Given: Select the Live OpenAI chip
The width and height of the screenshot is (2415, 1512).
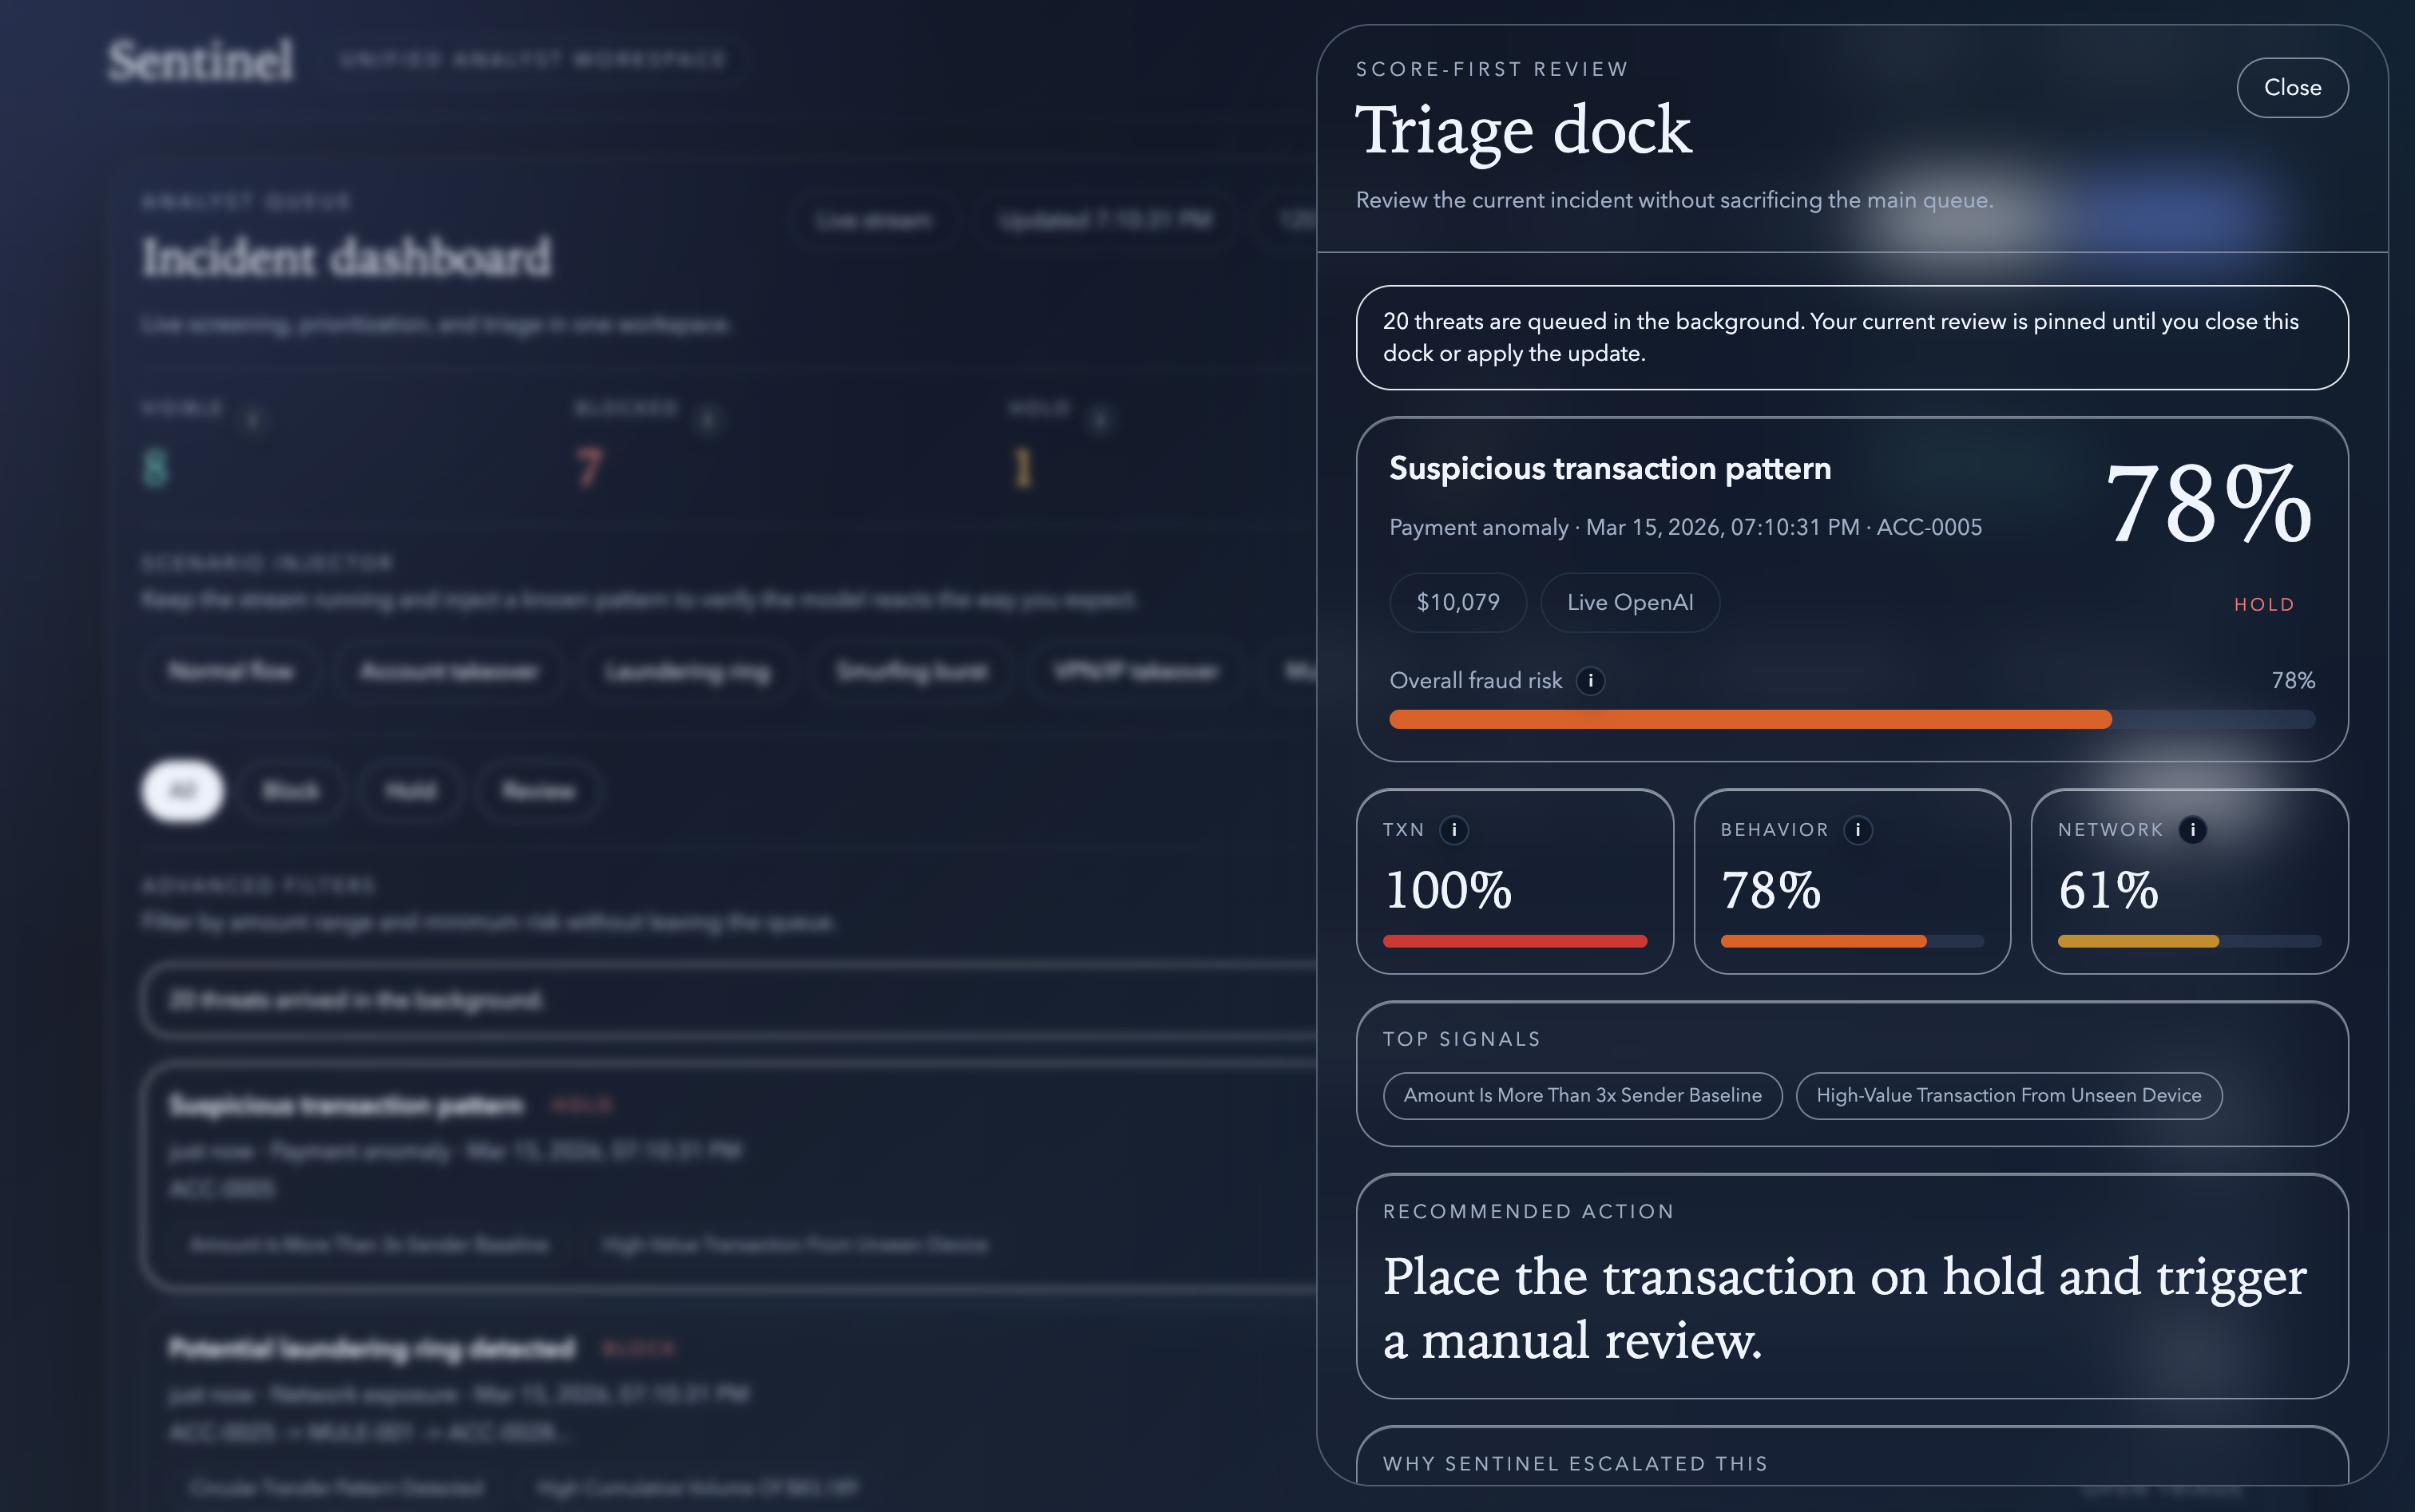Looking at the screenshot, I should (1630, 602).
